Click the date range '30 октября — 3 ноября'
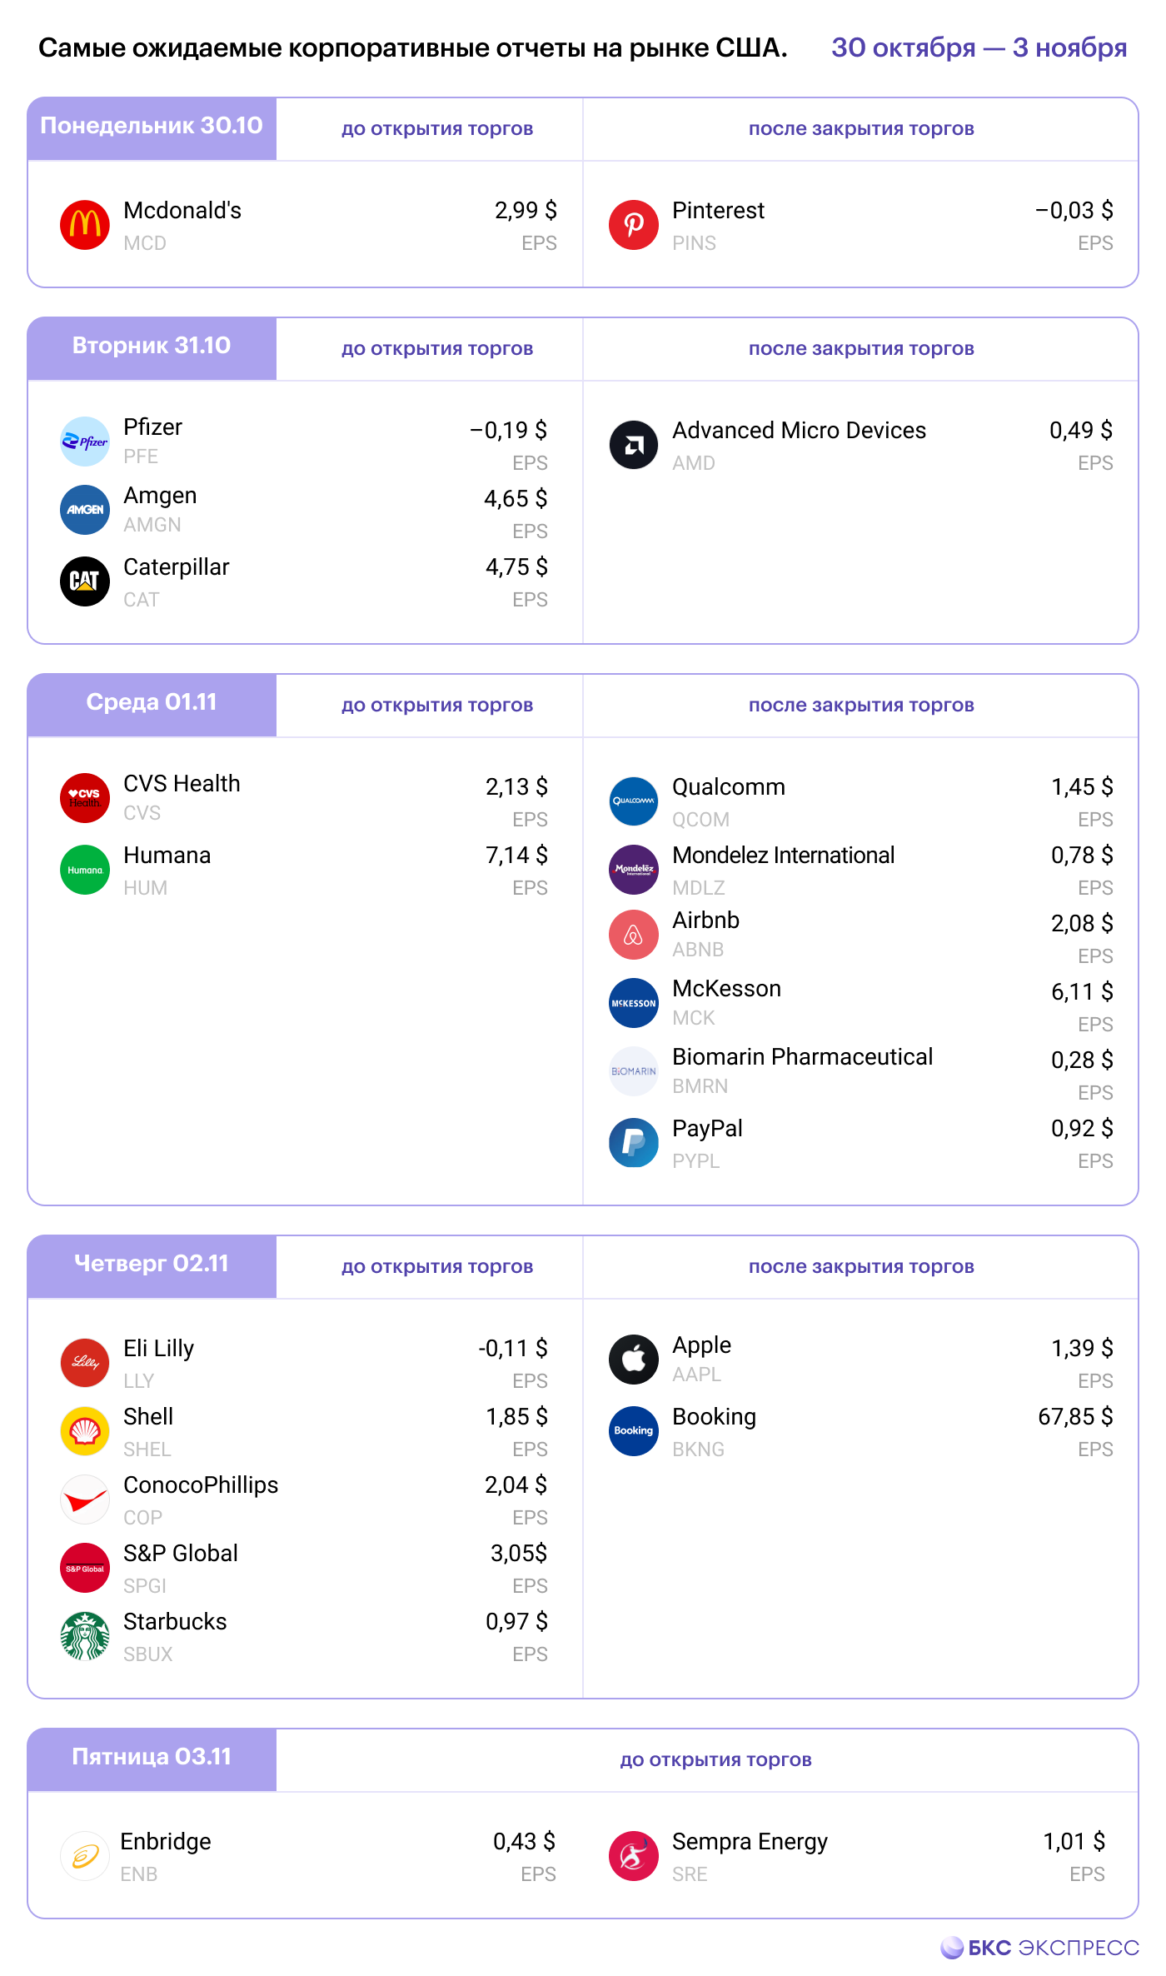 click(x=979, y=48)
